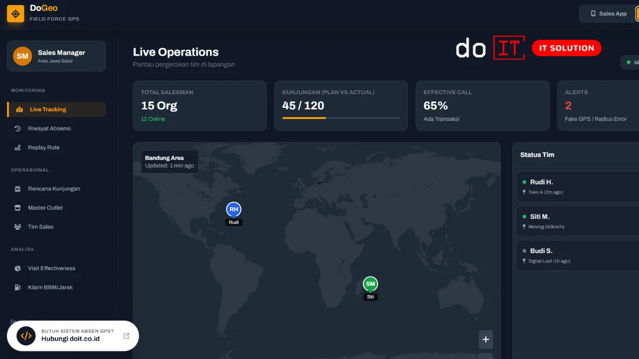Click Rencana Kunjungan calendar icon
639x359 pixels.
[x=17, y=189]
